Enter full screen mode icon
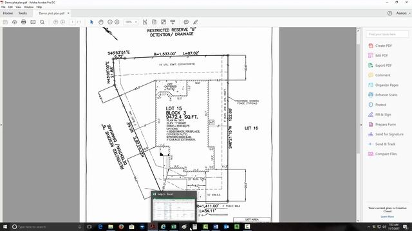The image size is (412, 231). 164,22
